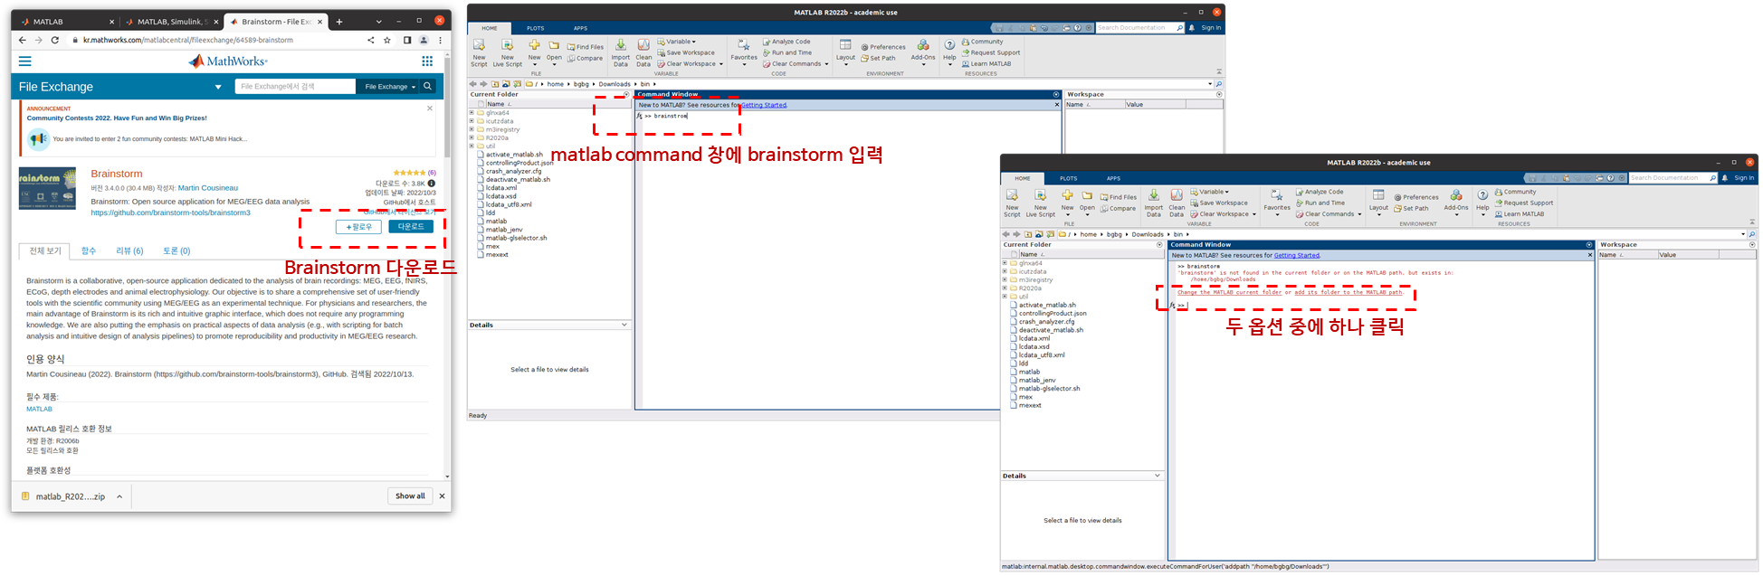Select the 함수 tab on Brainstorm page
The width and height of the screenshot is (1763, 576).
pyautogui.click(x=89, y=250)
